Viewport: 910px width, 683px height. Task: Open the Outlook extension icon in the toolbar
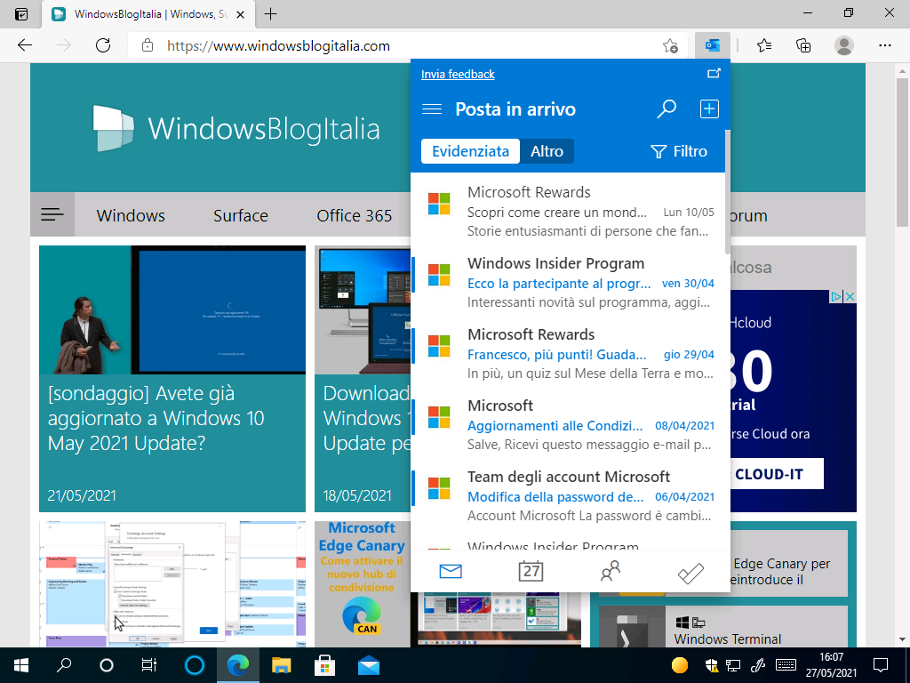click(712, 45)
